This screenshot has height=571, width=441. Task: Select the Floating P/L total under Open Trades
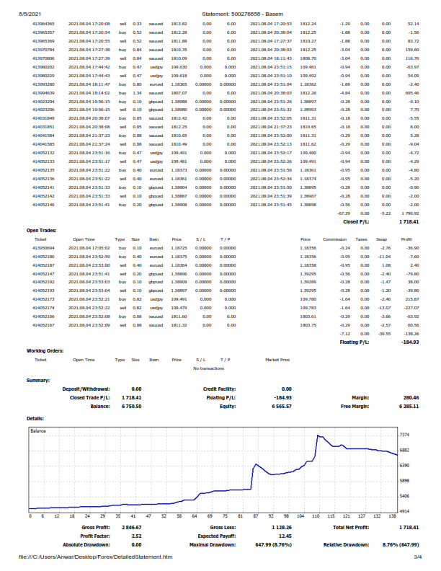point(410,342)
